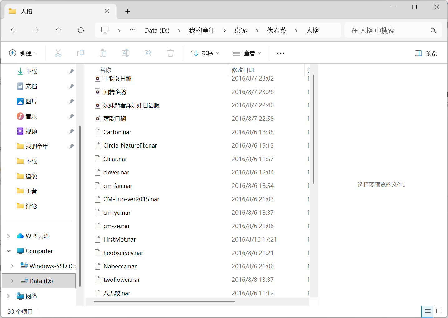
Task: Toggle the 预览 preview pane
Action: pyautogui.click(x=426, y=53)
